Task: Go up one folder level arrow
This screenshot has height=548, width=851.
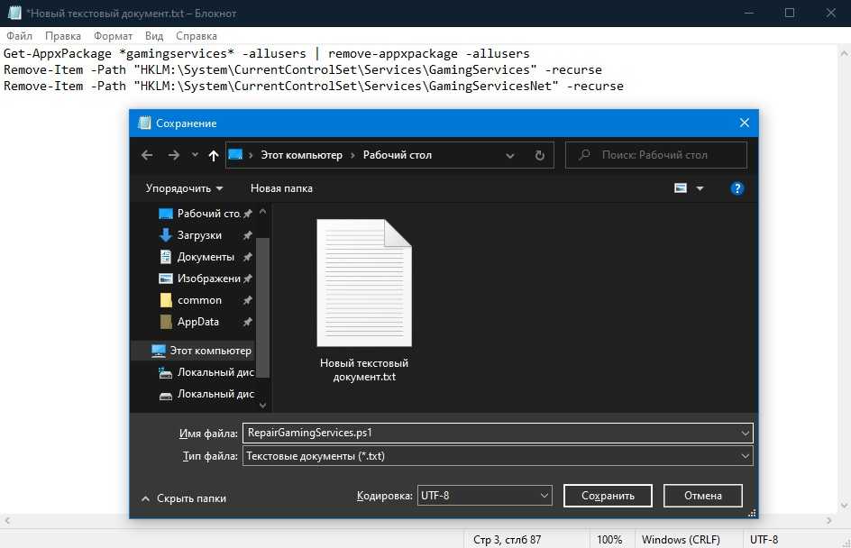Action: click(x=213, y=155)
